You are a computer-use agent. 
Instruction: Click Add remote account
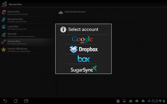point(75,12)
